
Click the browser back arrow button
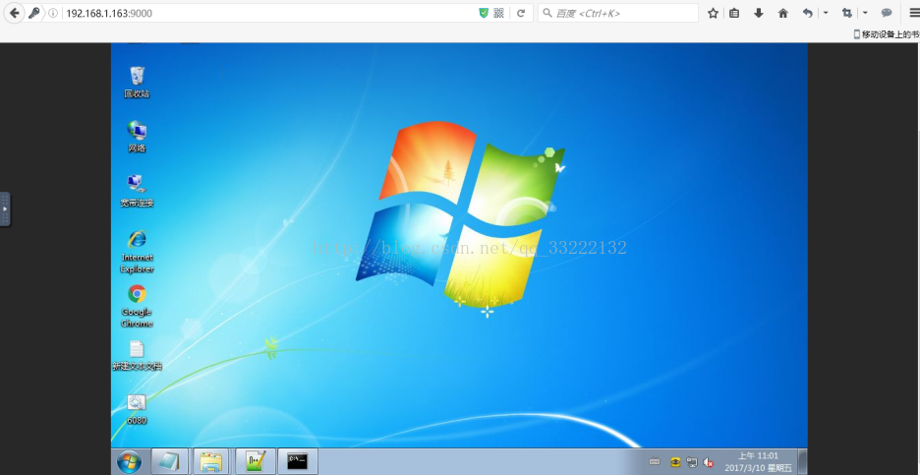(14, 13)
